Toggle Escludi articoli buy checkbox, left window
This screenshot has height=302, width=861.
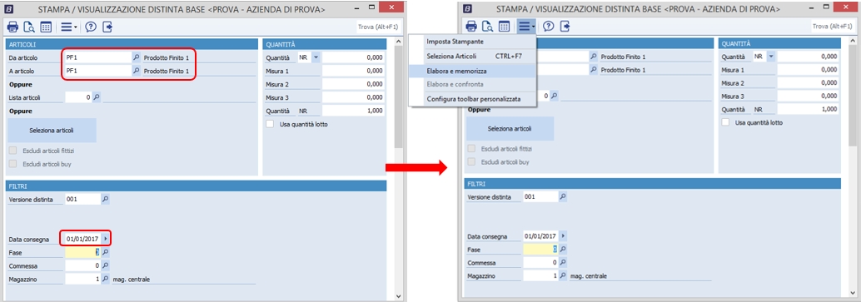12,164
